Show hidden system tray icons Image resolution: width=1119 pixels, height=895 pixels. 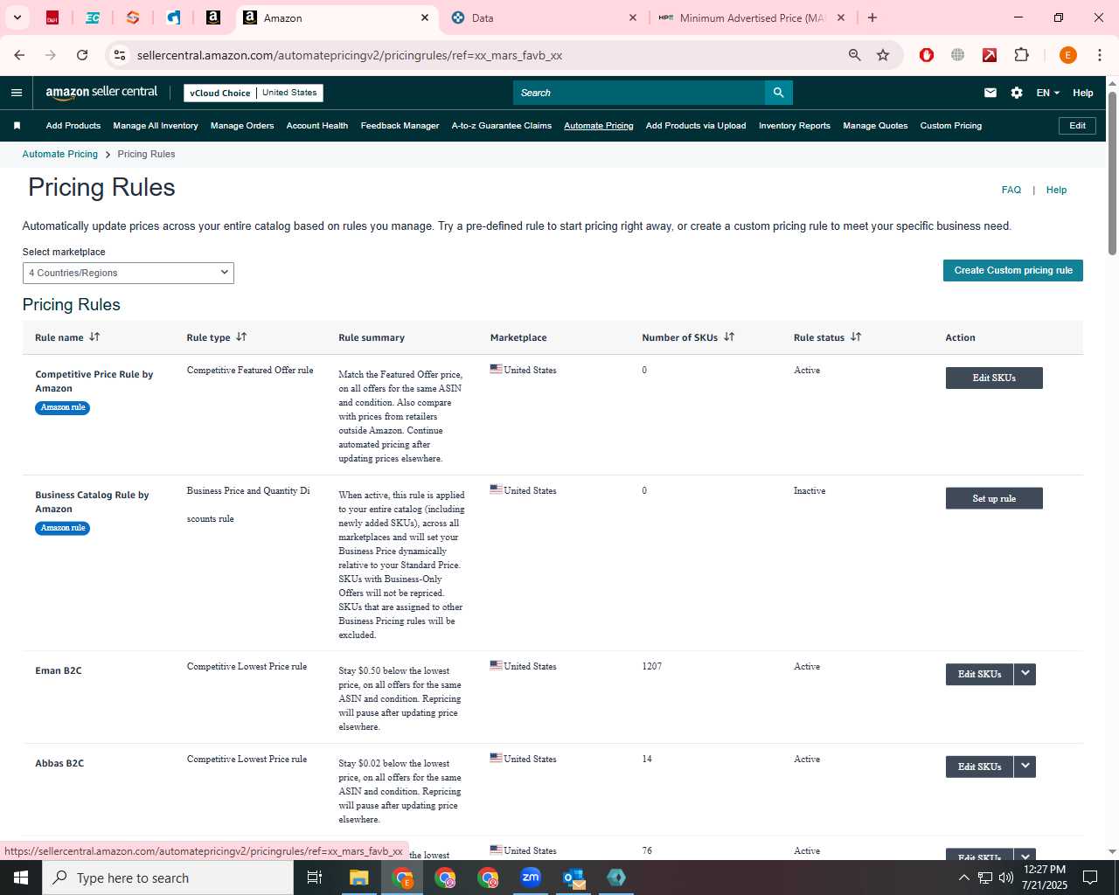[x=963, y=878]
